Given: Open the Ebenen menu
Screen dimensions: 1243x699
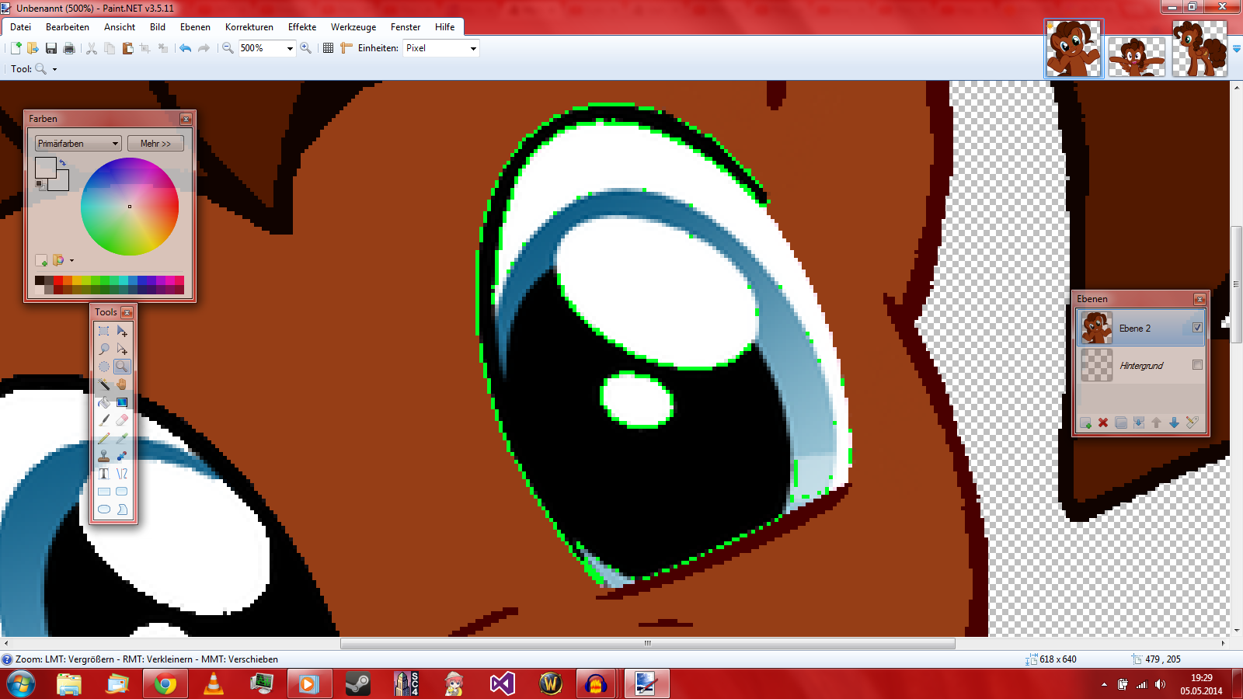Looking at the screenshot, I should (x=195, y=27).
